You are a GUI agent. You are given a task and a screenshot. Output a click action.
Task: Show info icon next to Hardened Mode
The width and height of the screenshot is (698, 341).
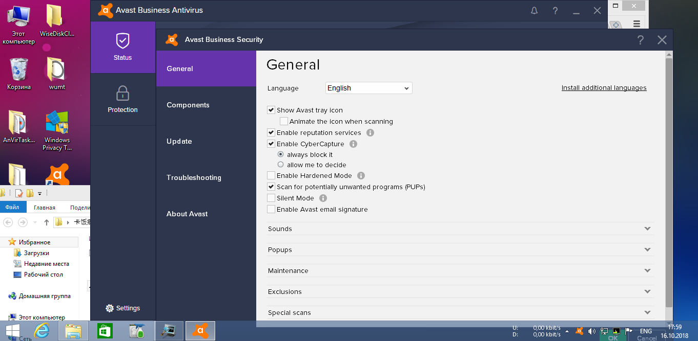(361, 176)
